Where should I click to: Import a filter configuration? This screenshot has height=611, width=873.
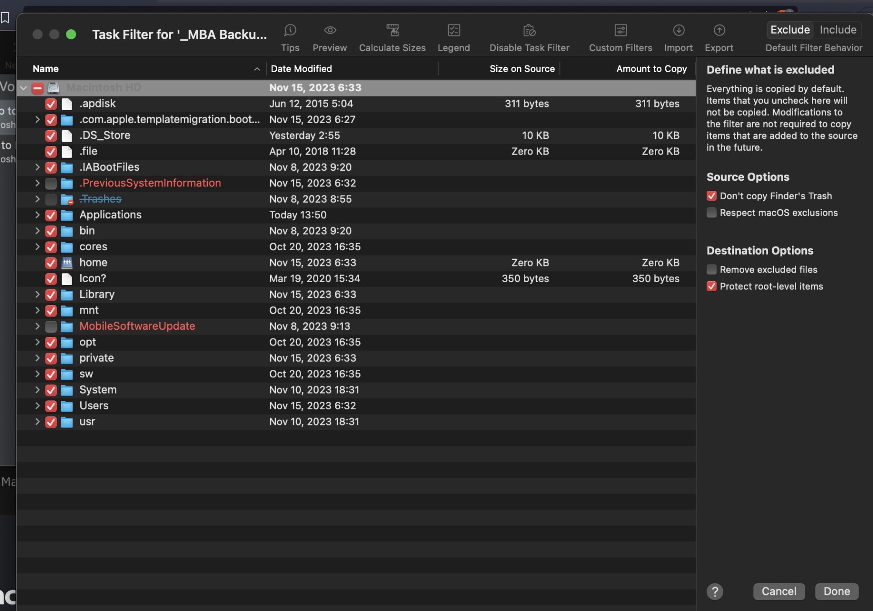tap(678, 37)
